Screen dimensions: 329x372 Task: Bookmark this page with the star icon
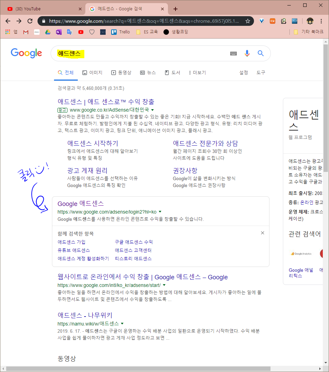pos(248,21)
